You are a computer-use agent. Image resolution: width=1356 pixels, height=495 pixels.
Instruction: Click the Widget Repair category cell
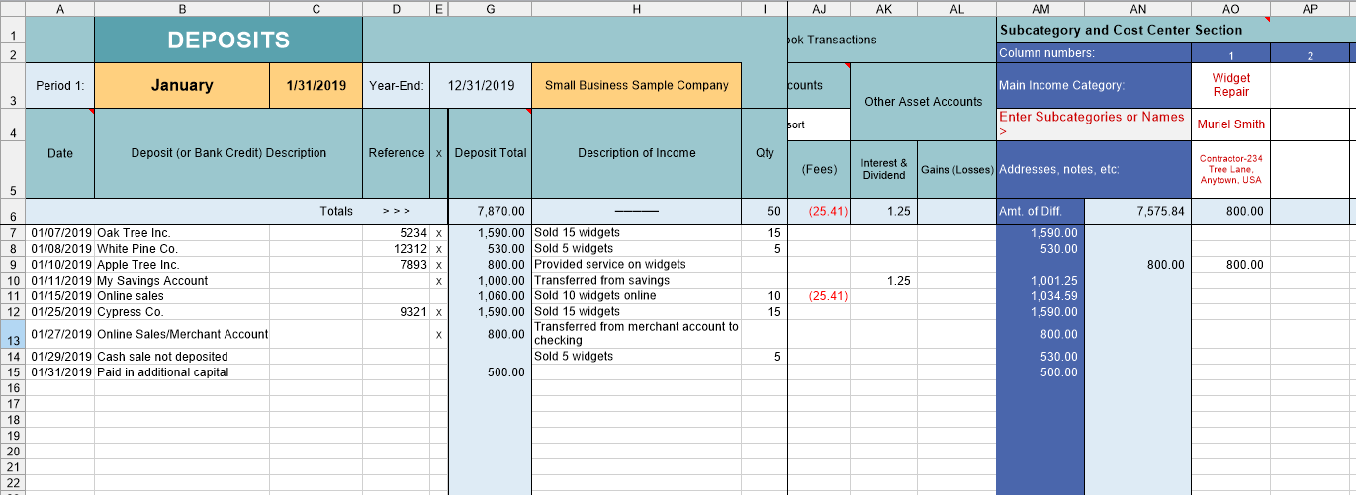point(1230,85)
